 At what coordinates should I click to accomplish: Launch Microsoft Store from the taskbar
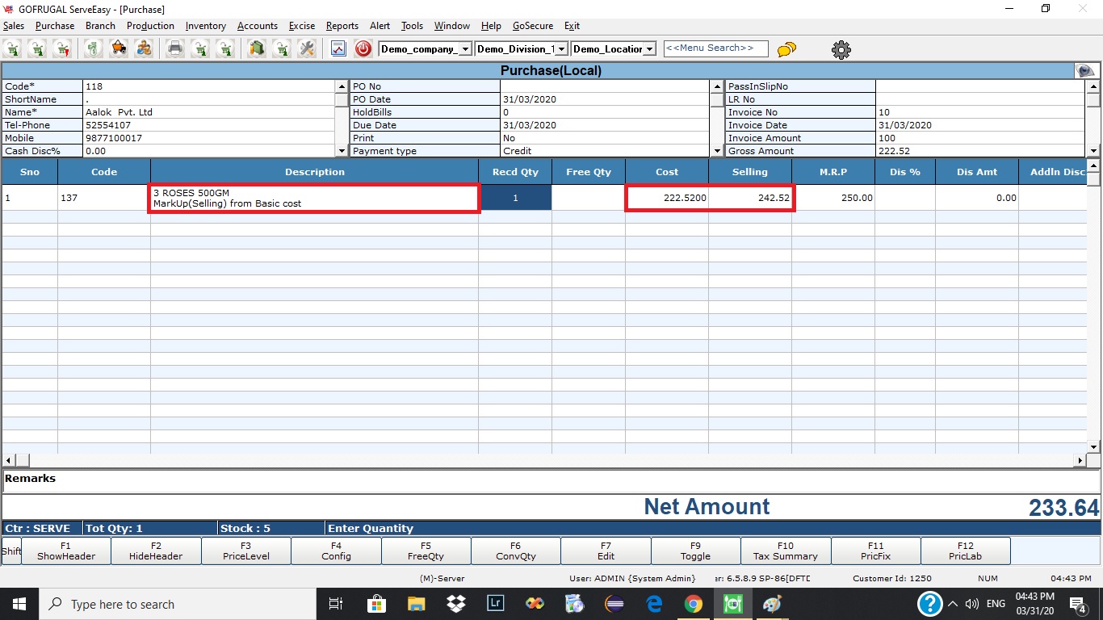[377, 604]
